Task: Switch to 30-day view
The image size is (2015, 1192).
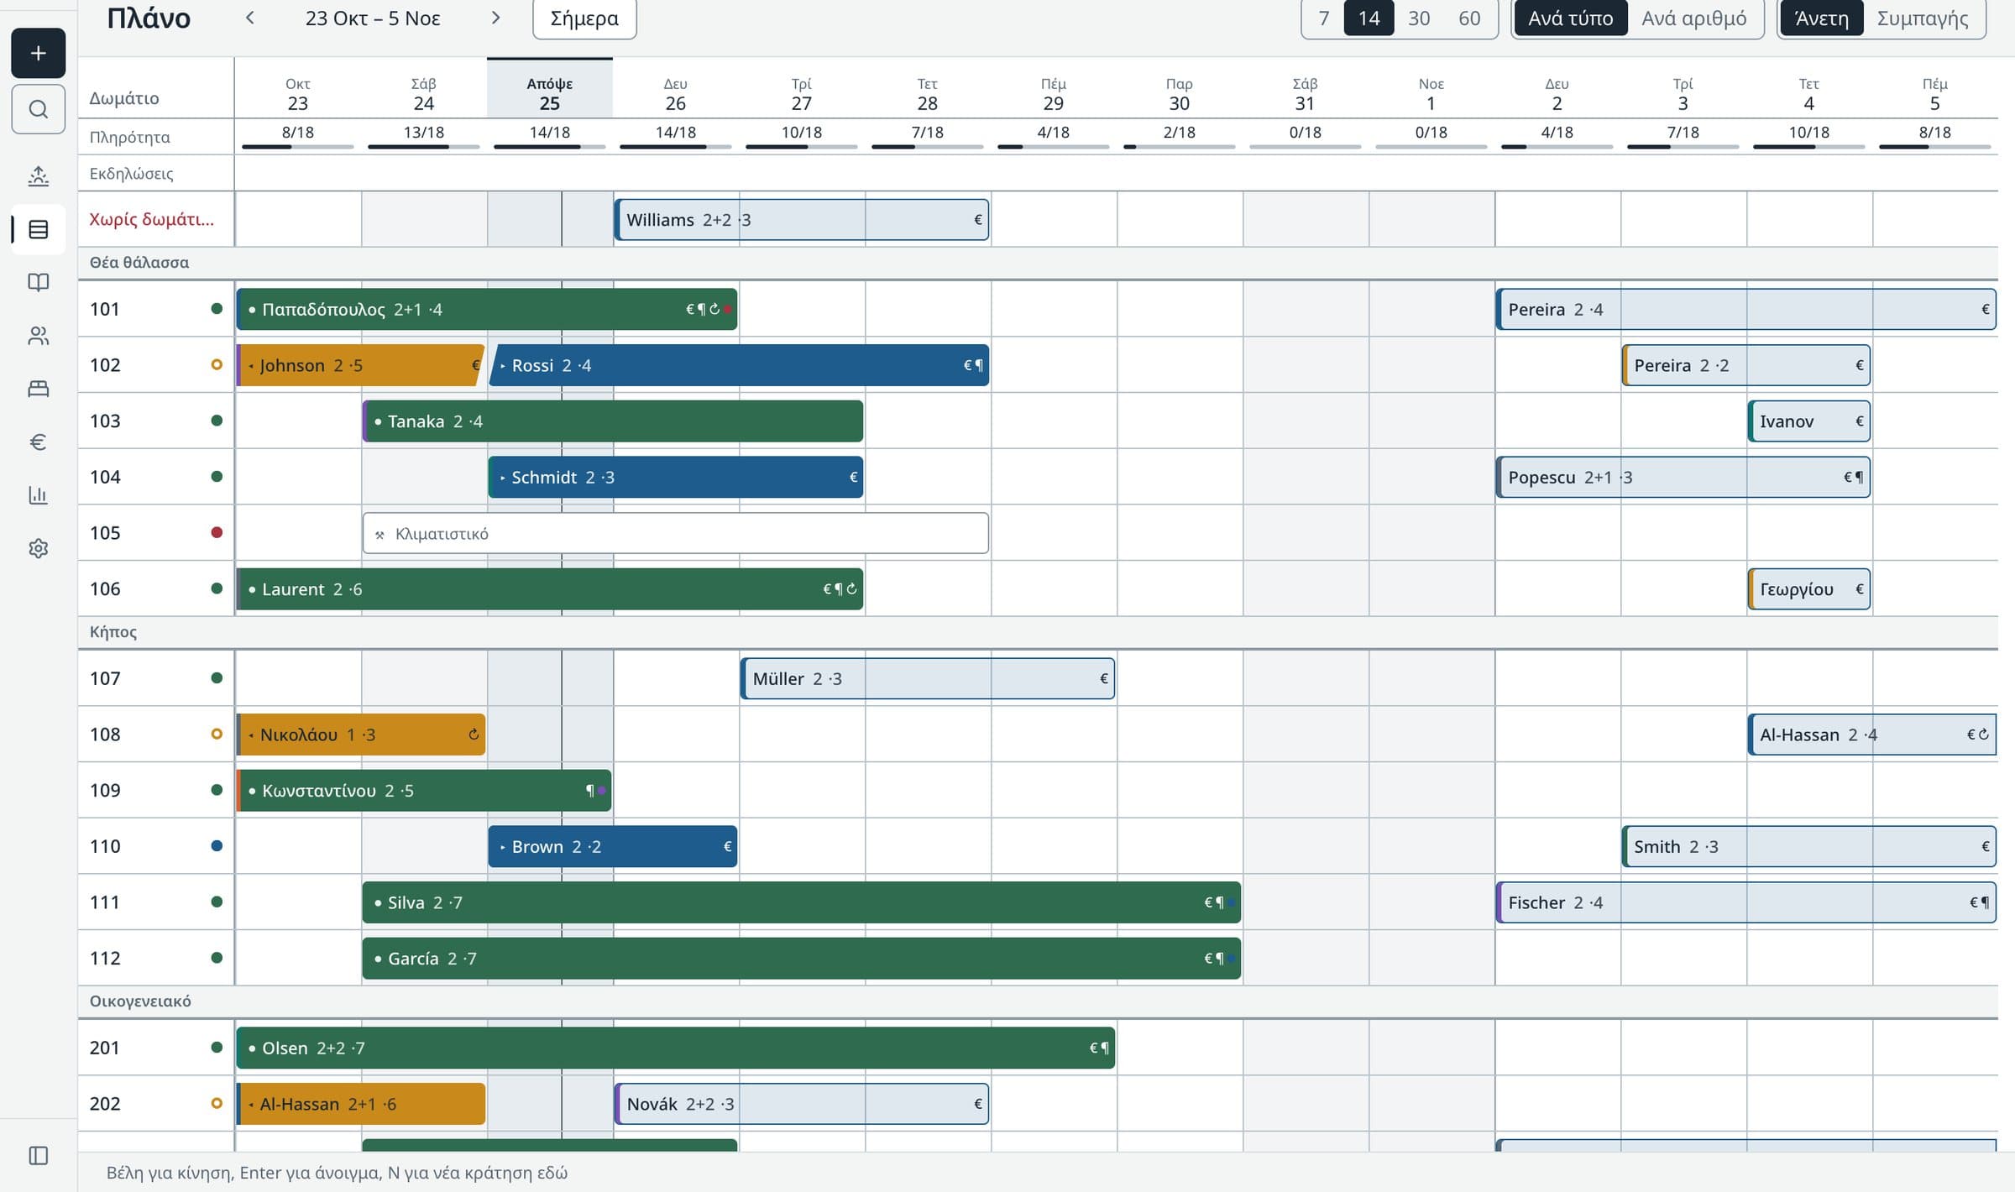Action: point(1419,18)
